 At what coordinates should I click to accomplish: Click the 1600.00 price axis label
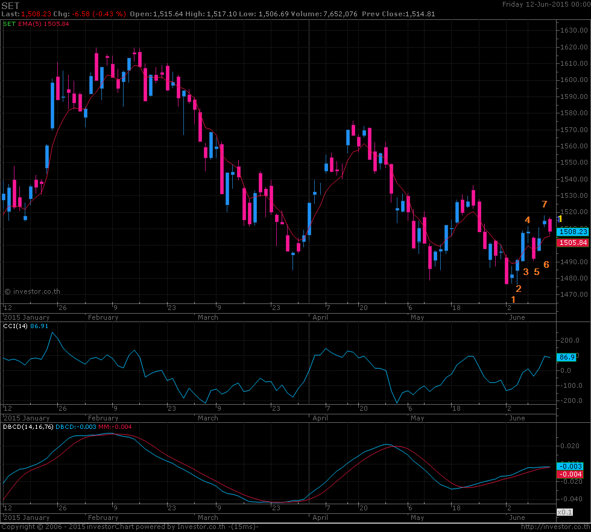573,80
